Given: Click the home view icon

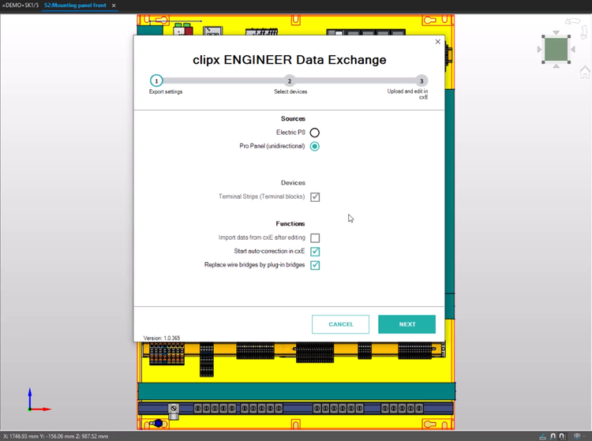Looking at the screenshot, I should click(584, 73).
